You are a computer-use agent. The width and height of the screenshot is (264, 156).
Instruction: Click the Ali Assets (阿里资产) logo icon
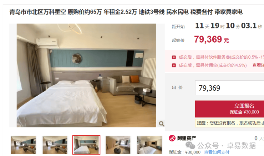pos(172,138)
